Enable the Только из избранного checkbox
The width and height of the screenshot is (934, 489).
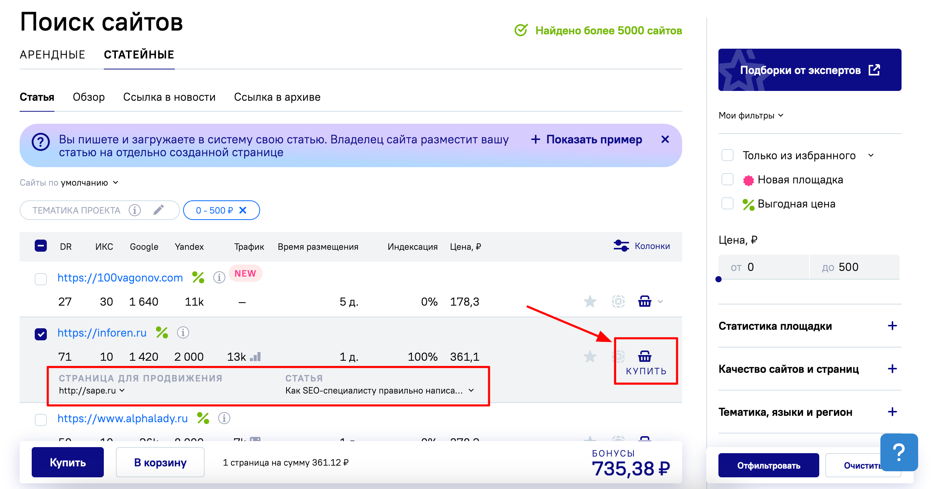[727, 155]
